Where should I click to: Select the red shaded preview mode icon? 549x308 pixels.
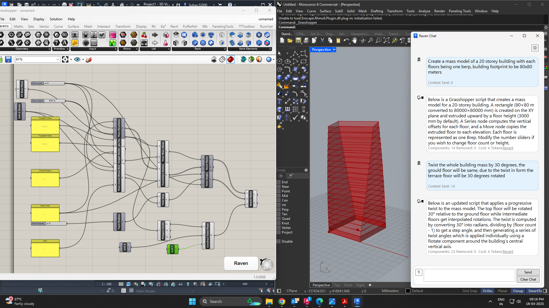[231, 59]
